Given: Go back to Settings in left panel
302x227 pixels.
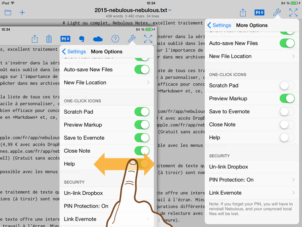Looking at the screenshot, I should point(74,51).
